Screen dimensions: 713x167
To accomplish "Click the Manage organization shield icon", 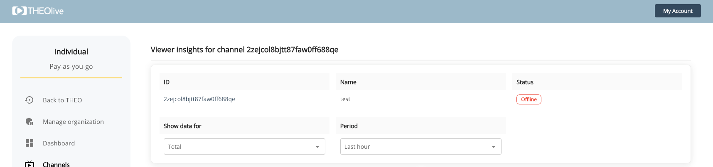I will (x=29, y=121).
